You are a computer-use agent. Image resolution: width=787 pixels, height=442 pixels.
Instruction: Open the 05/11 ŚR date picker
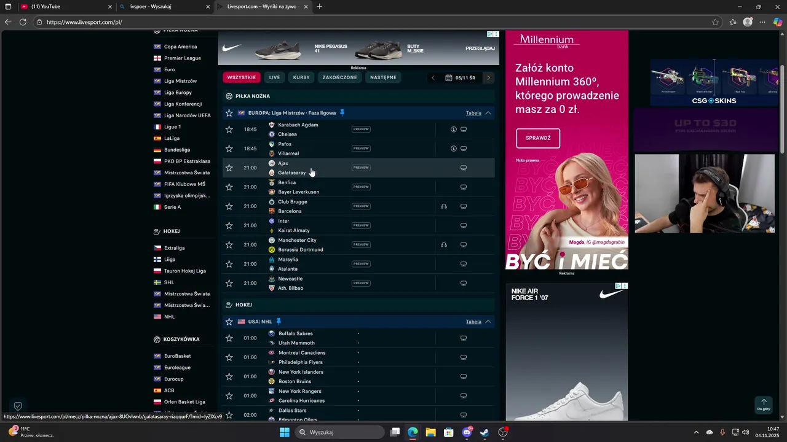(461, 78)
